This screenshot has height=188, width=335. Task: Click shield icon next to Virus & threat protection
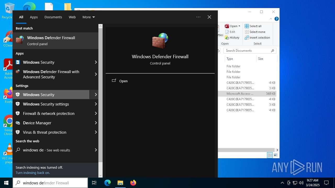(x=18, y=132)
